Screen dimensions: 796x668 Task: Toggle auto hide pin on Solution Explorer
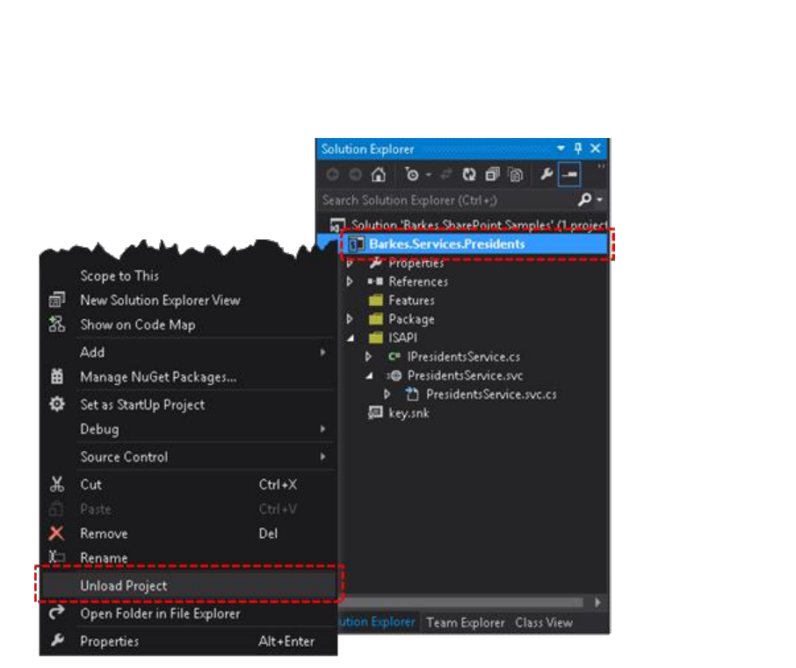[578, 149]
